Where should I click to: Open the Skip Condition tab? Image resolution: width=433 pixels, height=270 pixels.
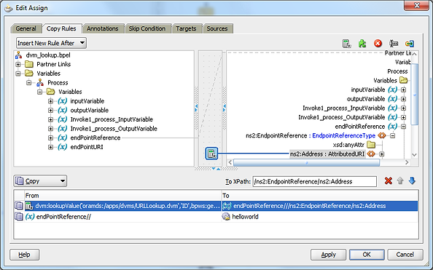point(147,28)
